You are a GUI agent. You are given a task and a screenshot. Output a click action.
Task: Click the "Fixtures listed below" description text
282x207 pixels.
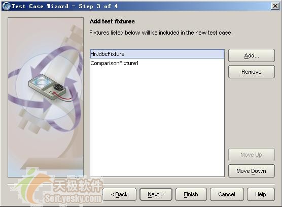point(161,33)
